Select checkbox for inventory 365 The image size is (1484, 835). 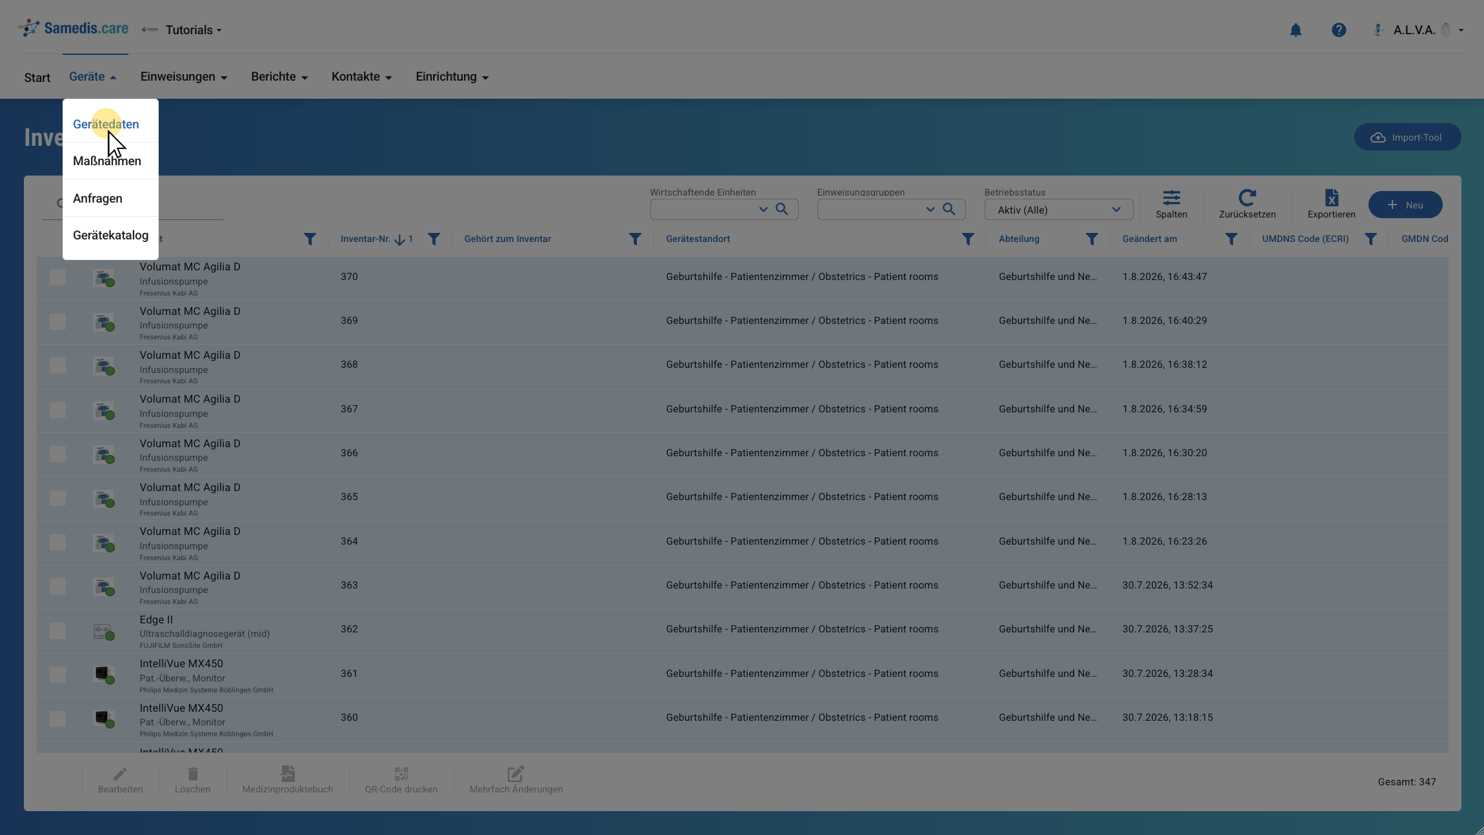57,498
